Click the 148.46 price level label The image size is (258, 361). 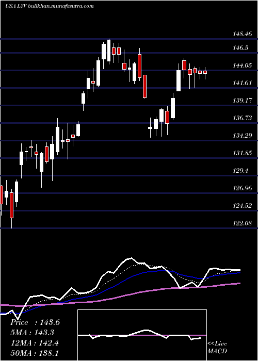tap(242, 35)
